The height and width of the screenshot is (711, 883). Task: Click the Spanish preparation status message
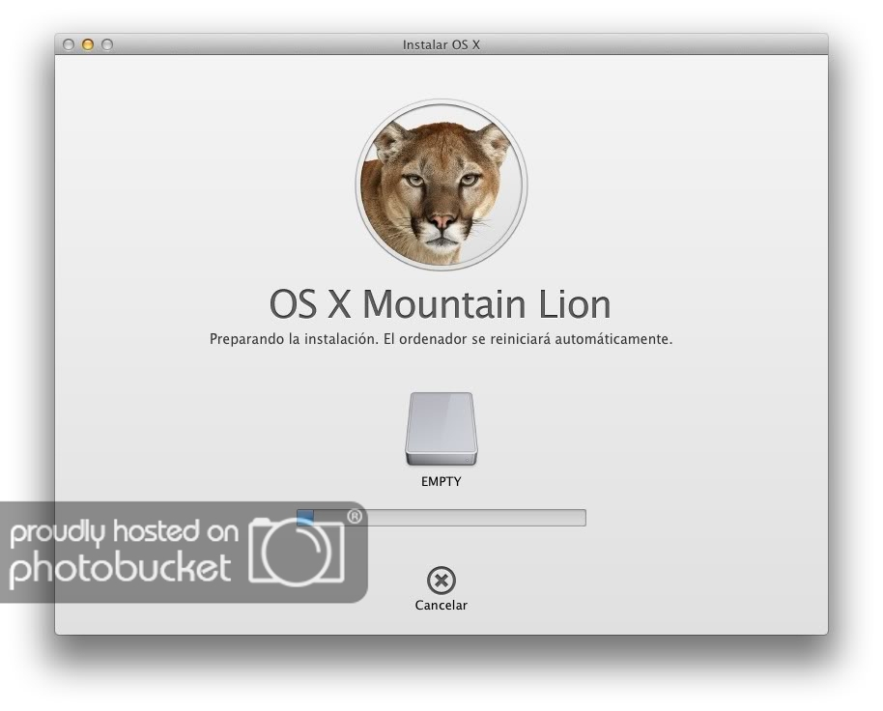pyautogui.click(x=441, y=338)
